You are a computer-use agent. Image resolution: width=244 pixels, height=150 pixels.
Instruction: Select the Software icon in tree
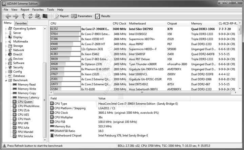[x=10, y=63]
